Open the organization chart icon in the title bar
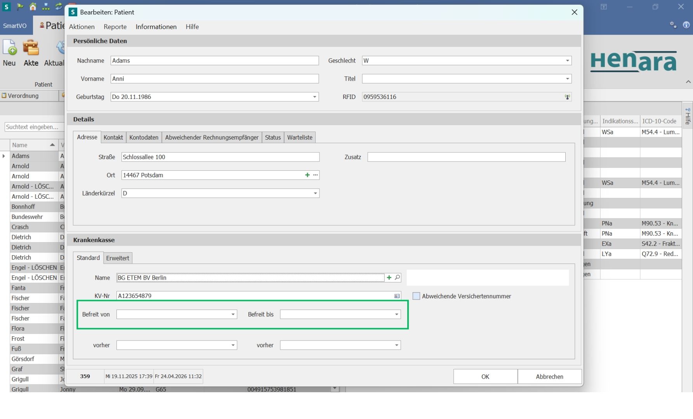The width and height of the screenshot is (693, 419). coord(46,7)
